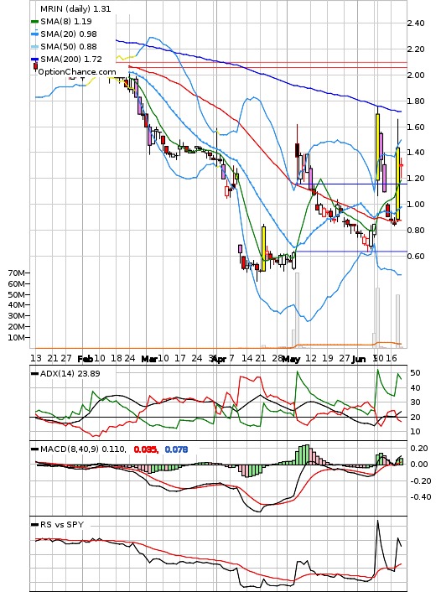Click the 0.20 value on MACD scale
Viewport: 441px width, 592px height.
click(419, 449)
